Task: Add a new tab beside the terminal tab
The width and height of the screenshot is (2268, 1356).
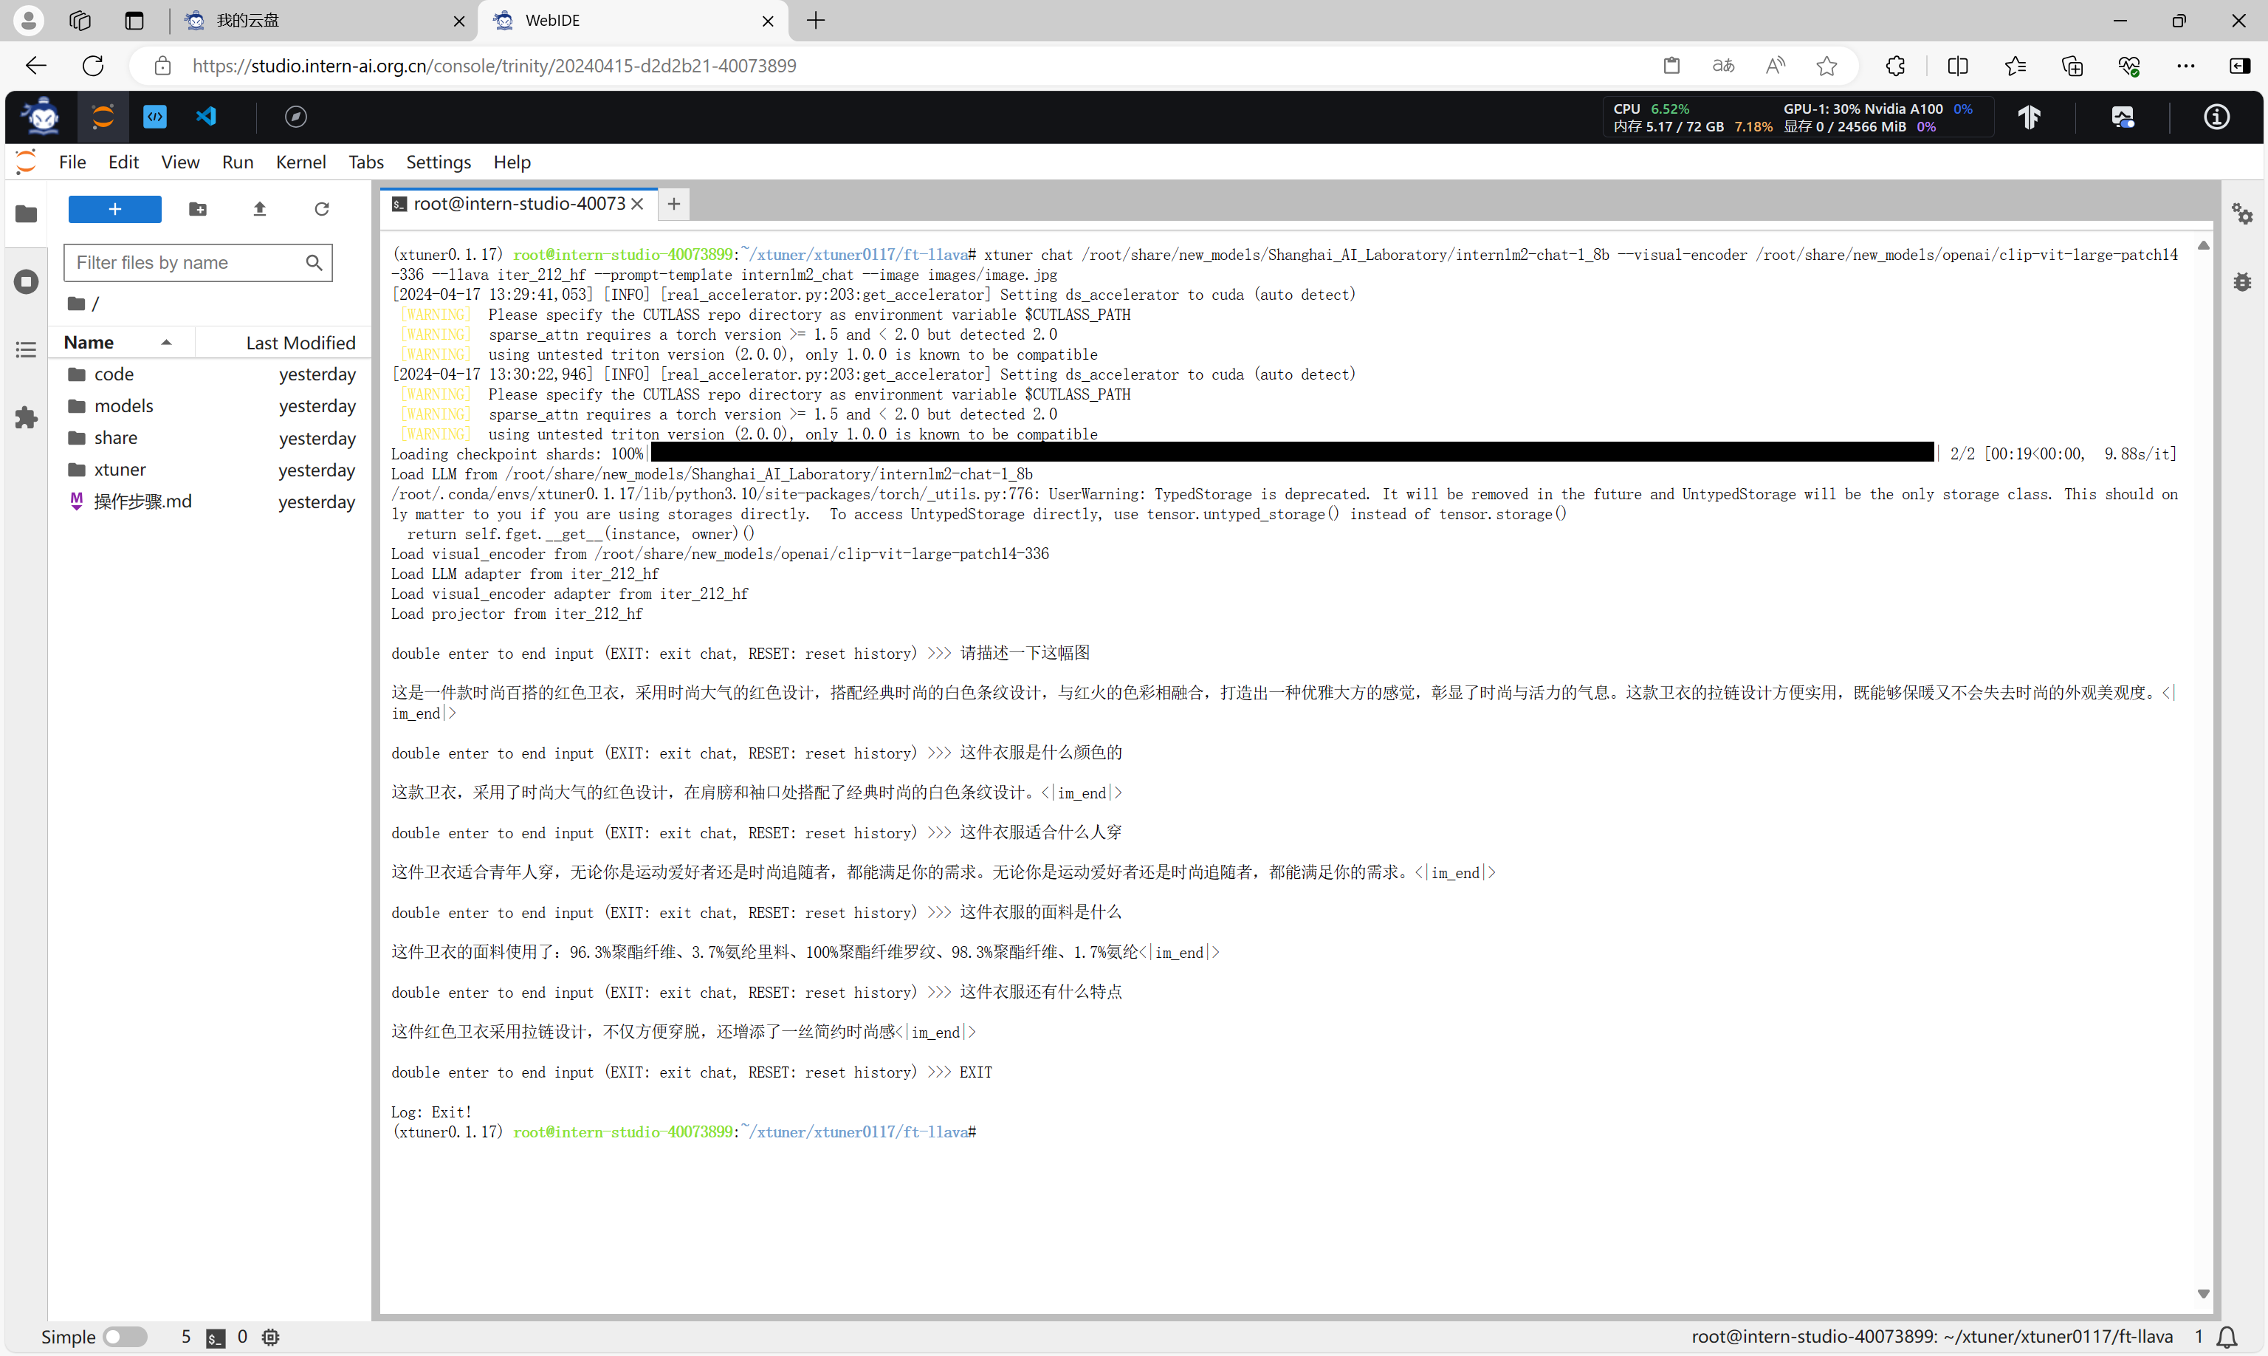Action: 674,204
